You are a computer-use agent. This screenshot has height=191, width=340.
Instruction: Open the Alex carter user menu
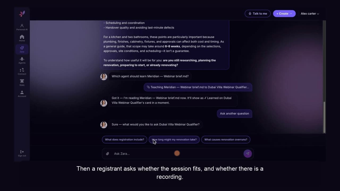pyautogui.click(x=310, y=14)
